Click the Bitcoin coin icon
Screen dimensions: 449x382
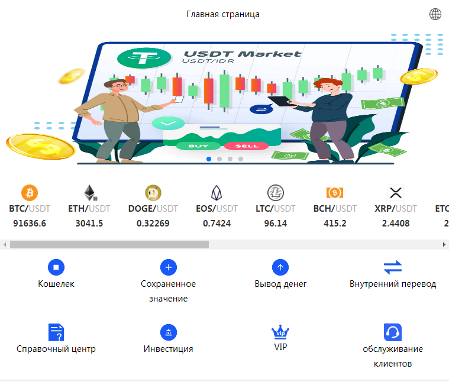tap(30, 193)
